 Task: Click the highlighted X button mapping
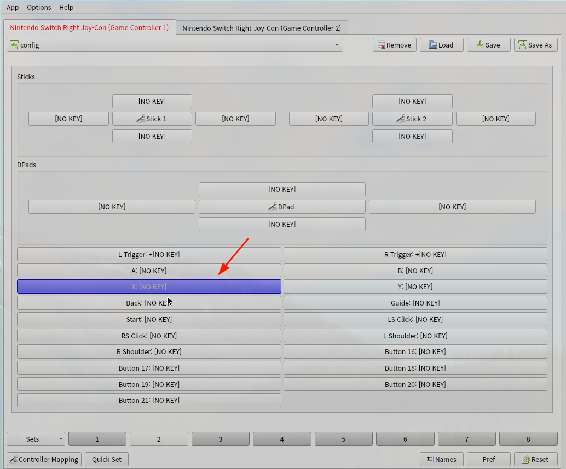pos(149,286)
